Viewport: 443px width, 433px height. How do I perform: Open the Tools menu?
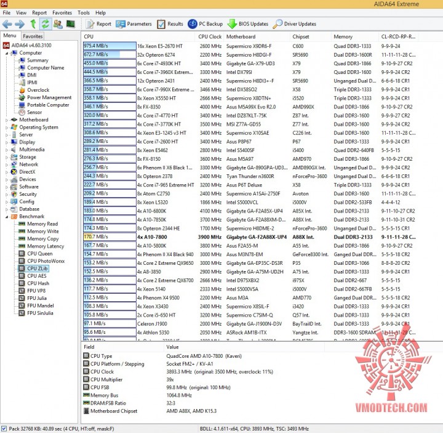tap(84, 13)
